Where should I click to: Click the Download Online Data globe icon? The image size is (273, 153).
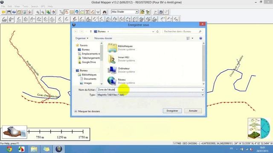pos(14,12)
